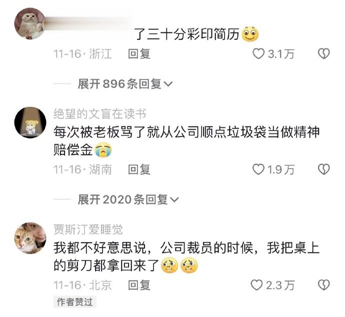Viewport: 345px width, 317px height.
Task: Expand 展开2020条回复 thread
Action: click(x=128, y=200)
